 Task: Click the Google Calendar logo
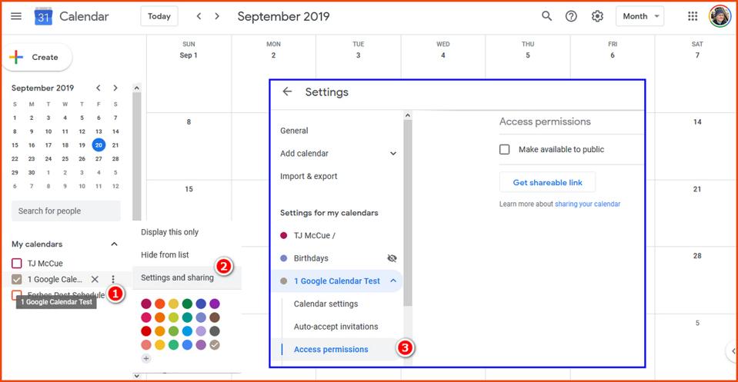pos(43,16)
